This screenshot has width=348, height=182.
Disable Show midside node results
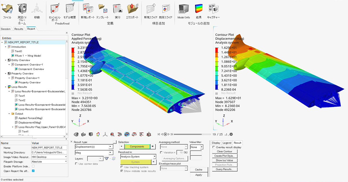click(x=122, y=171)
